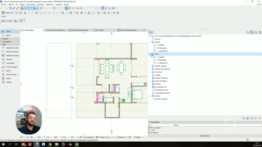Toggle the highlighted trace button
This screenshot has width=262, height=147.
coord(66,8)
